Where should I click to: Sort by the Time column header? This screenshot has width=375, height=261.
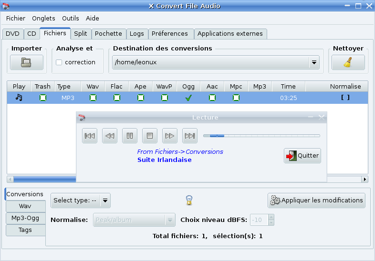tap(289, 86)
